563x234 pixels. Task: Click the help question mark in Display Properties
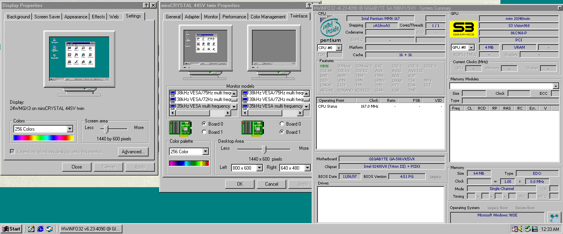click(x=146, y=5)
